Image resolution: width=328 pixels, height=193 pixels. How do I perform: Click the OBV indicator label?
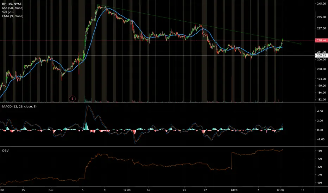coord(5,151)
